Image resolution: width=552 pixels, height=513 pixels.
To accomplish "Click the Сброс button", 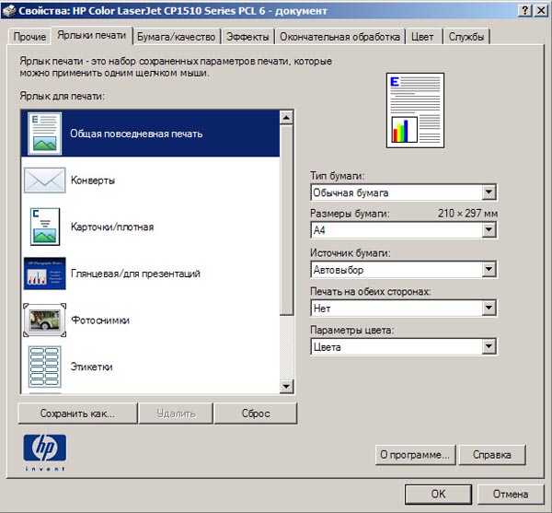I will 256,414.
